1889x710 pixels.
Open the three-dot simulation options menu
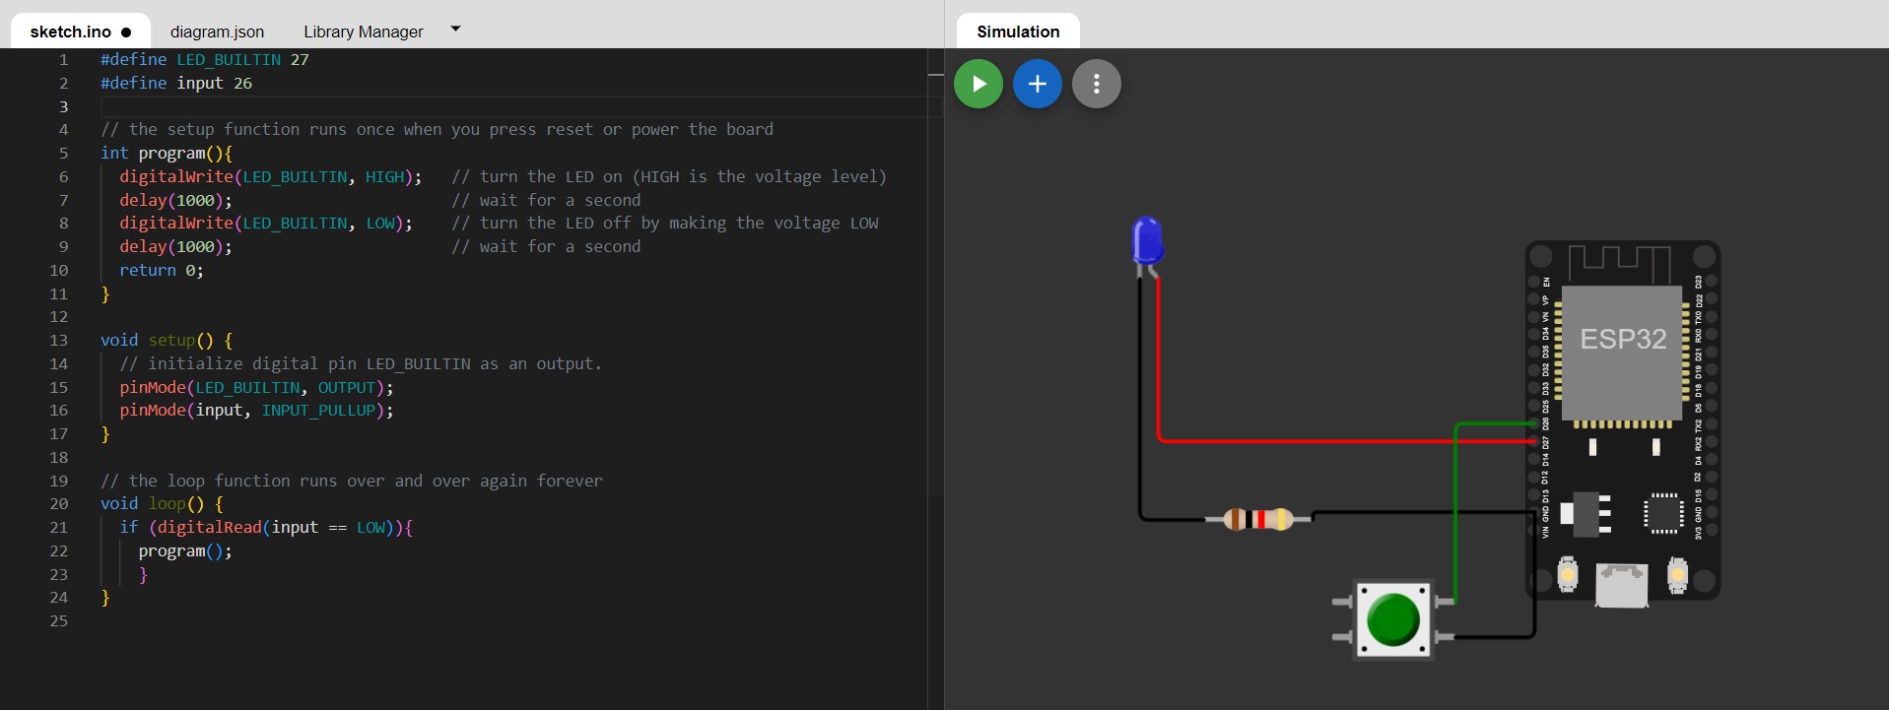pos(1096,84)
